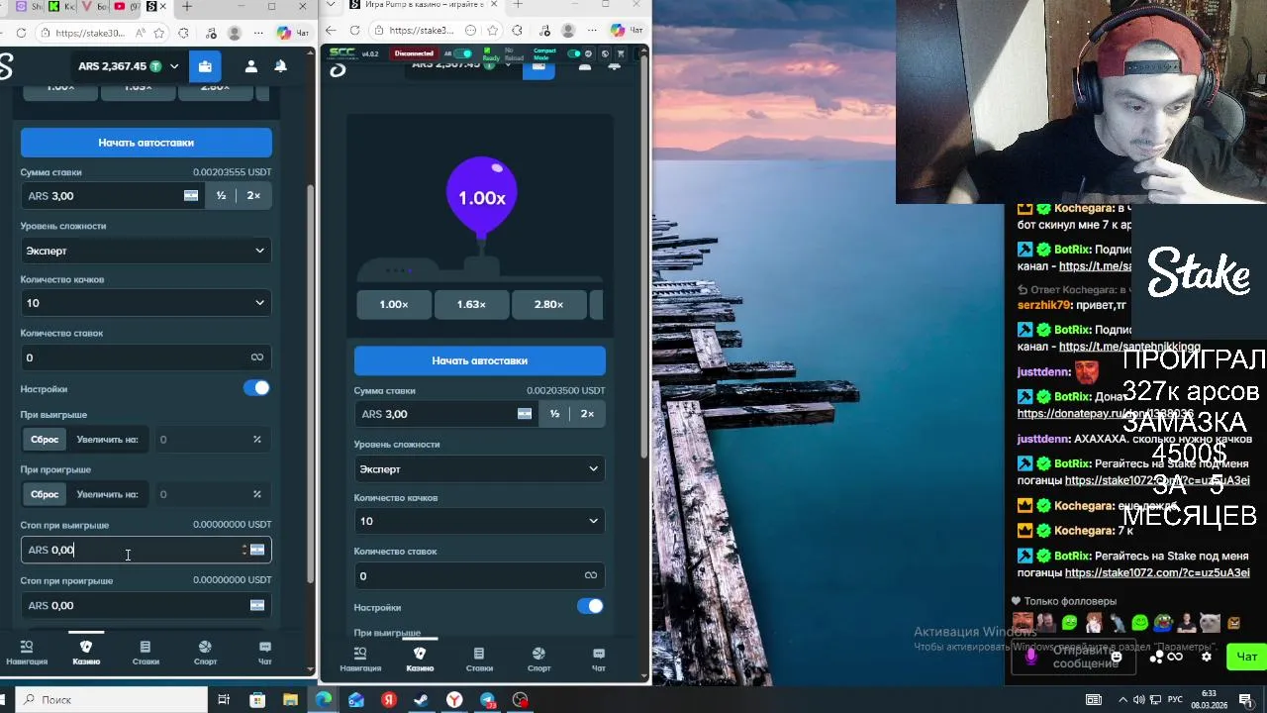The width and height of the screenshot is (1267, 713).
Task: Toggle the Настройки switch in the left window
Action: click(256, 388)
